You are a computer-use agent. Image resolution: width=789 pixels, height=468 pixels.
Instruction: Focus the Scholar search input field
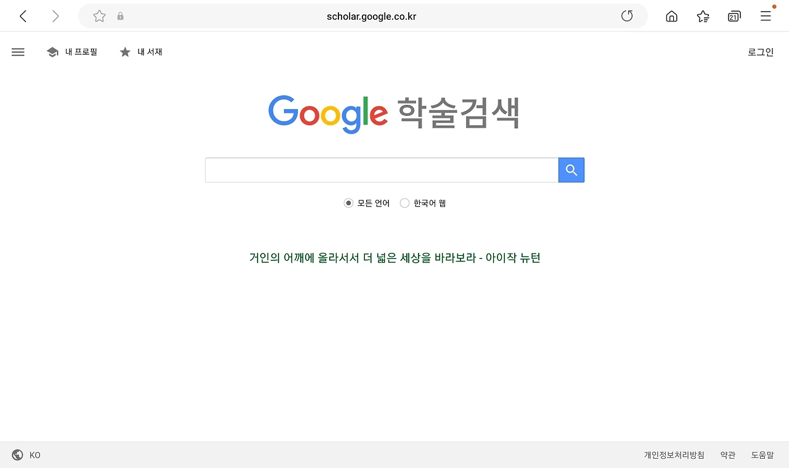click(x=382, y=170)
